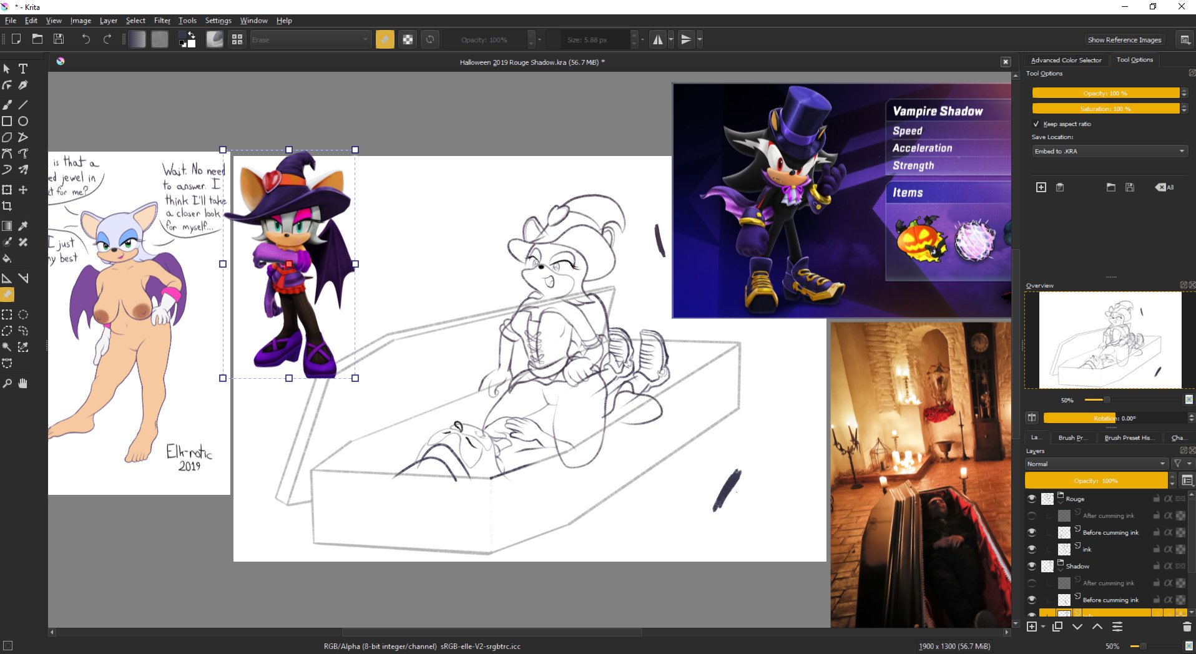Move the layer down with the chevron
This screenshot has width=1196, height=654.
[x=1077, y=627]
